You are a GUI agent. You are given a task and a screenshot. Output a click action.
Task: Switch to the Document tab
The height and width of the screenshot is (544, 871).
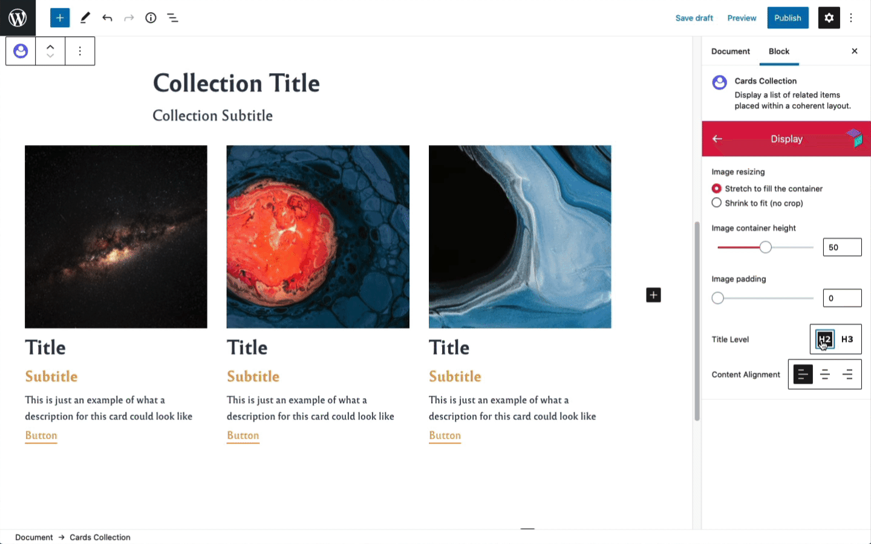[x=730, y=51]
